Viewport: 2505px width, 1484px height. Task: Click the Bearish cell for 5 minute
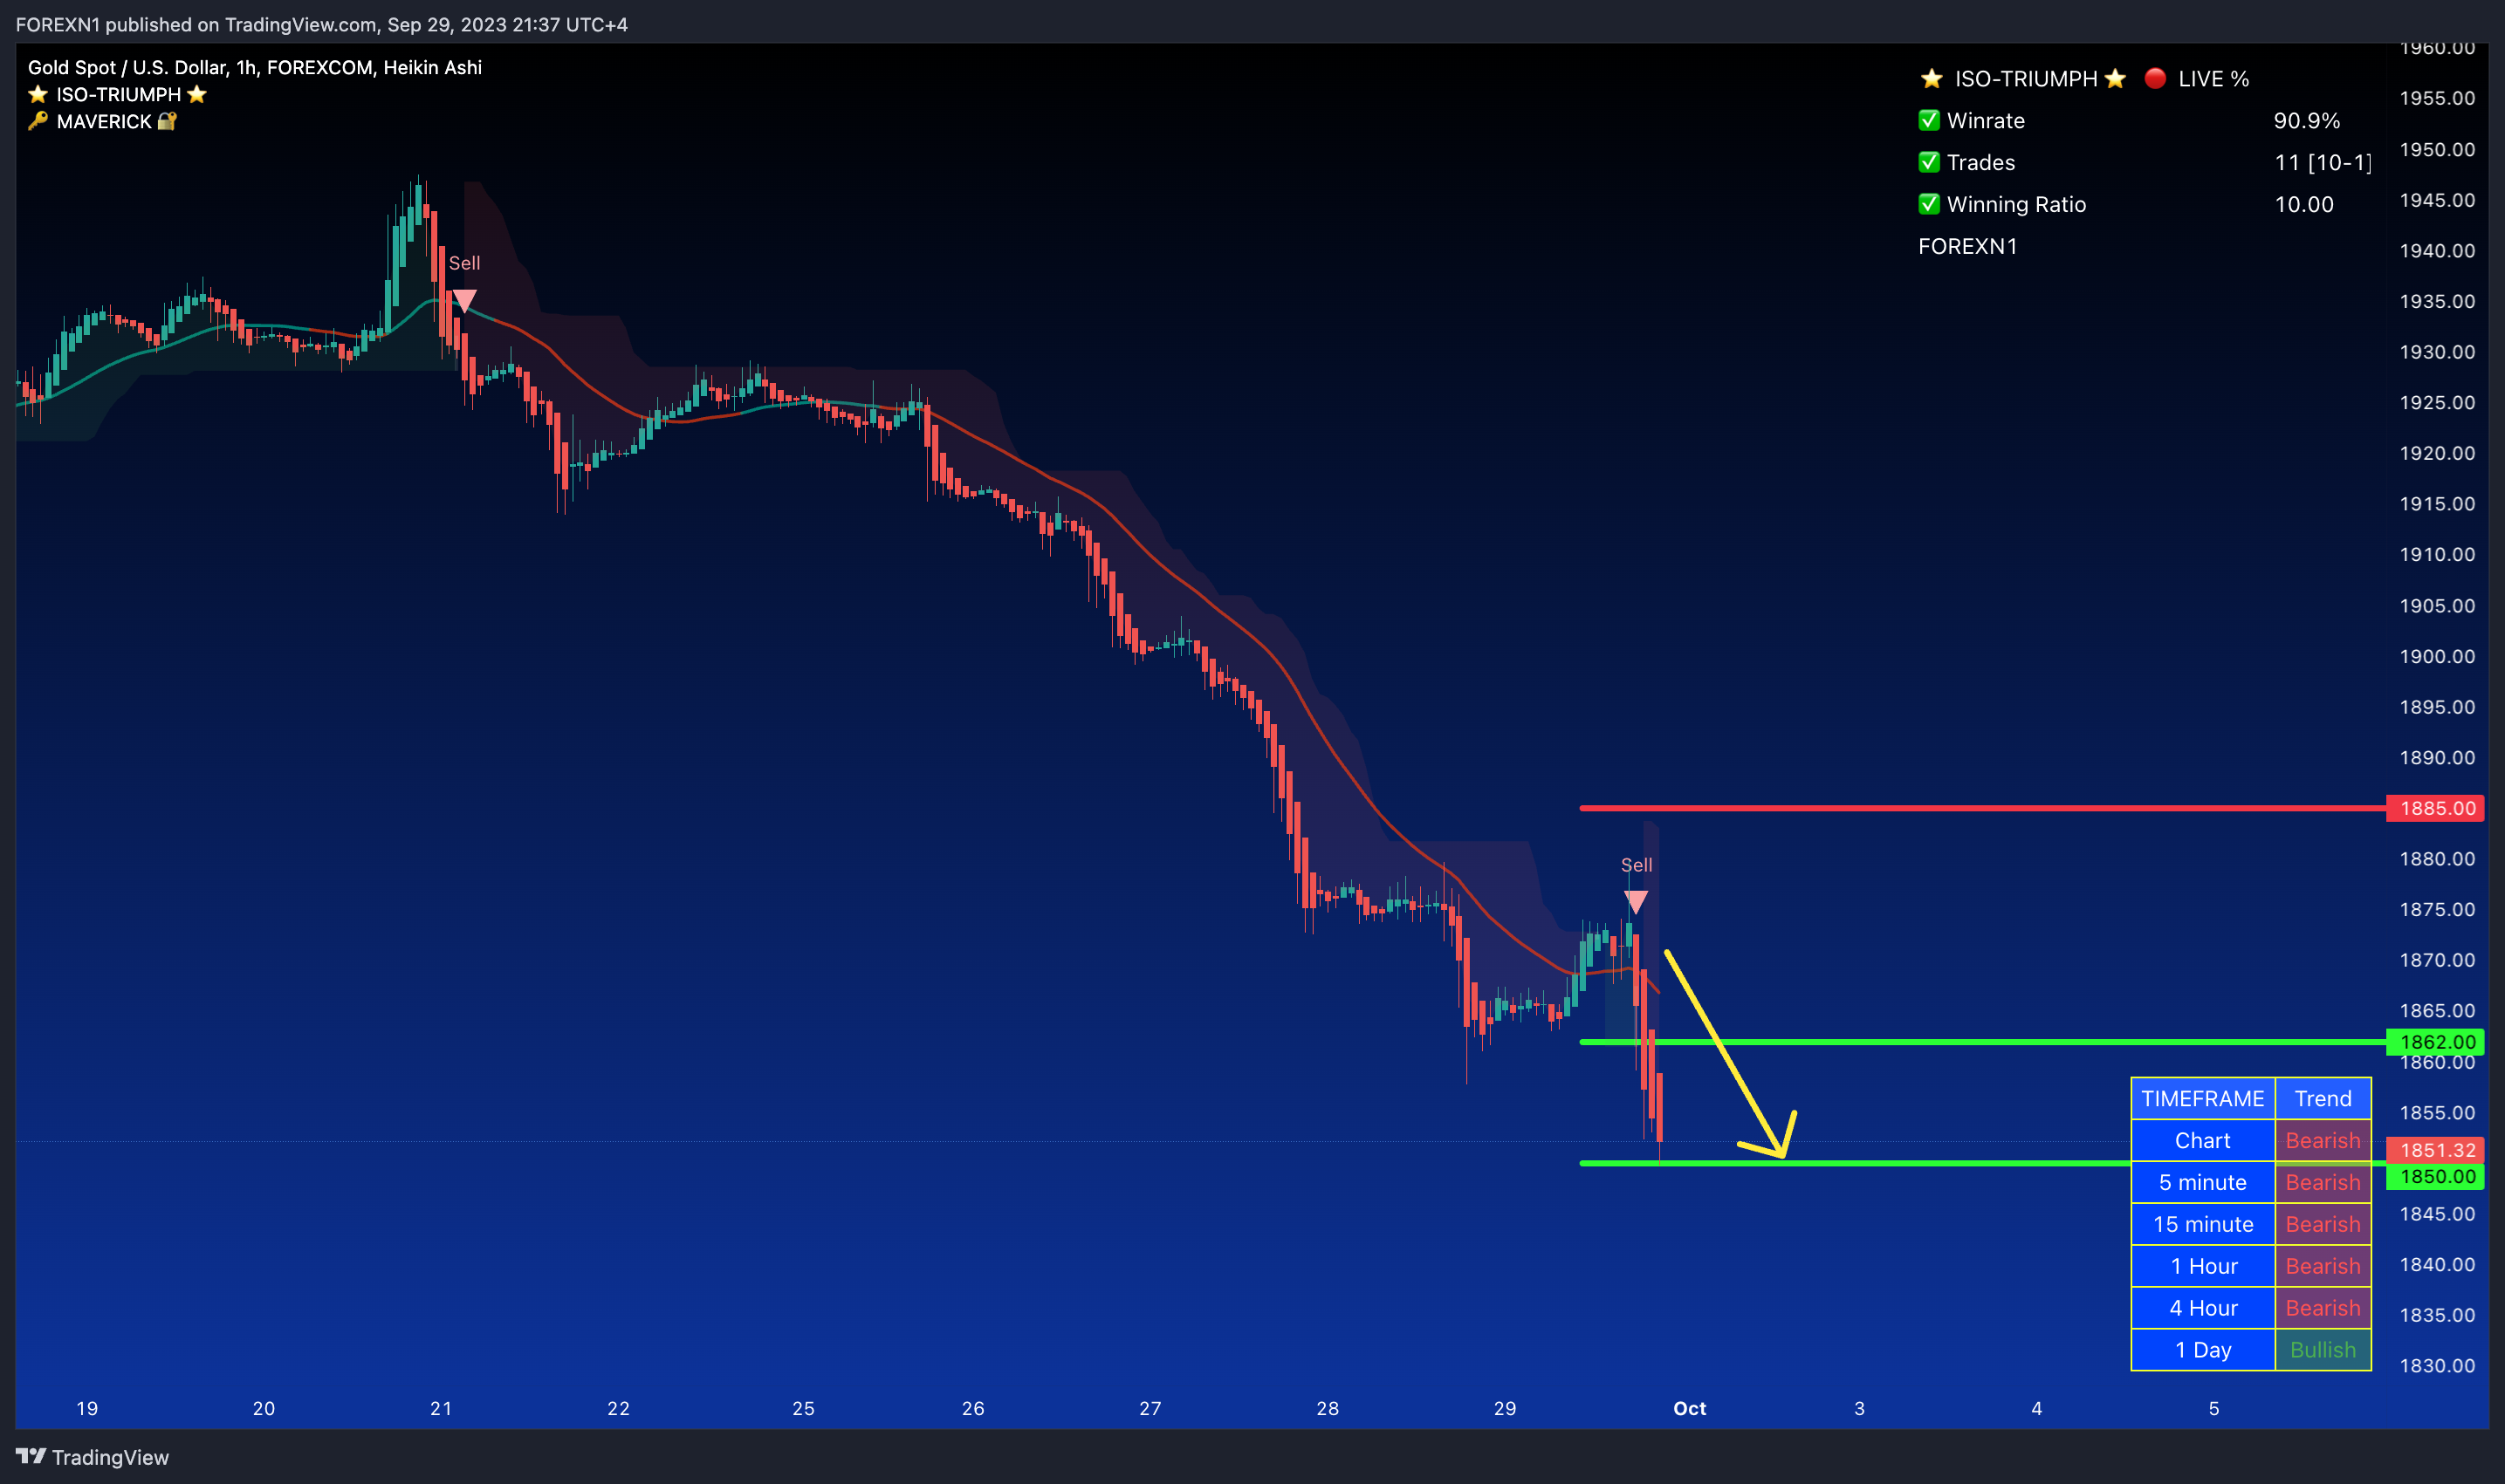2323,1182
